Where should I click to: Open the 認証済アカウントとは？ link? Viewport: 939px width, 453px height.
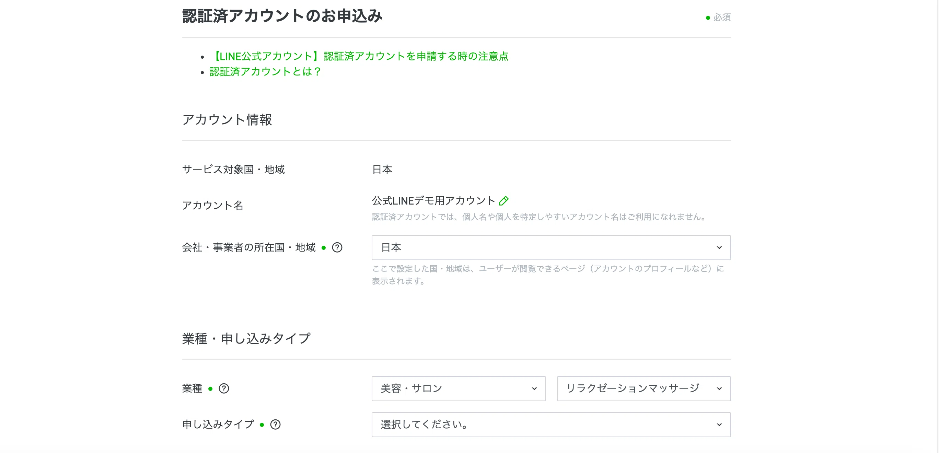point(265,71)
